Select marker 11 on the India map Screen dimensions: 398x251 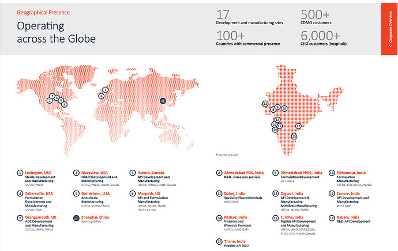point(265,104)
